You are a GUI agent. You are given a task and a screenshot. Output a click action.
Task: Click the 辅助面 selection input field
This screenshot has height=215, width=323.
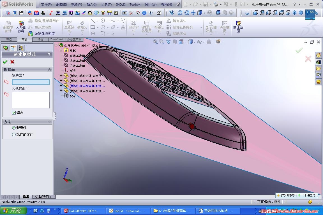tap(31, 82)
